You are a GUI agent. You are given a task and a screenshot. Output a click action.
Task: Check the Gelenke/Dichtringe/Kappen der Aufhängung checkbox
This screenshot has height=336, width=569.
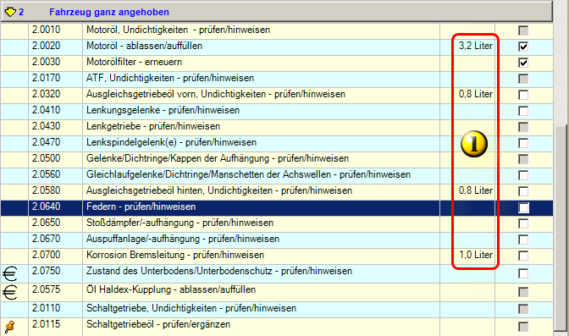coord(523,159)
